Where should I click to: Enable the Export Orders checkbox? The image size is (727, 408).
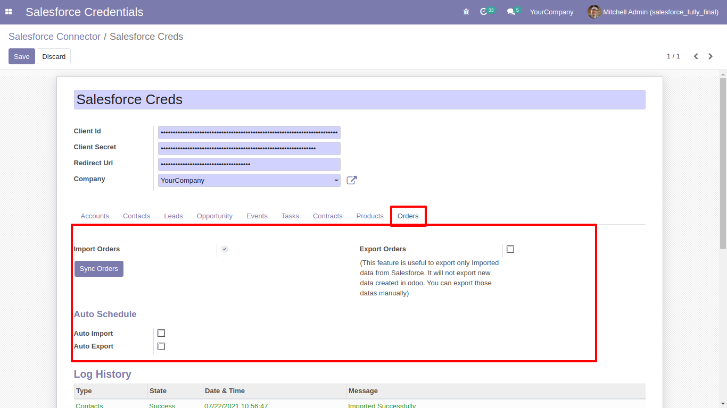[510, 249]
